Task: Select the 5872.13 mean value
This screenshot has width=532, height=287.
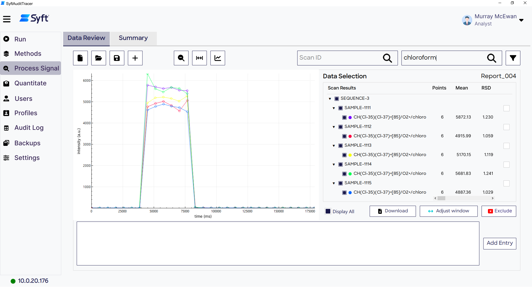Action: (463, 117)
